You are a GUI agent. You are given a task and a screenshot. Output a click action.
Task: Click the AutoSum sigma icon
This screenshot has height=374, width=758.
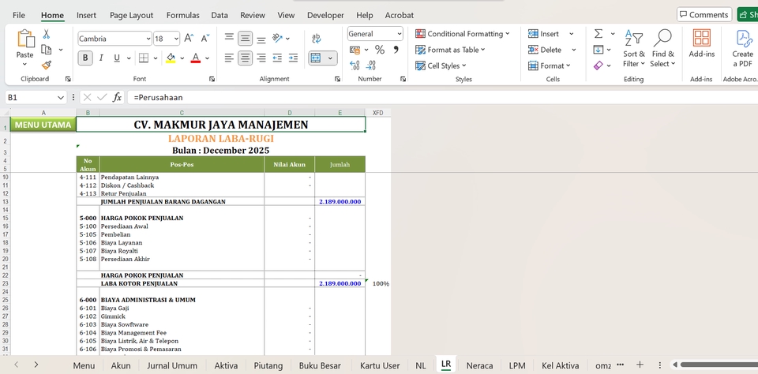(599, 34)
